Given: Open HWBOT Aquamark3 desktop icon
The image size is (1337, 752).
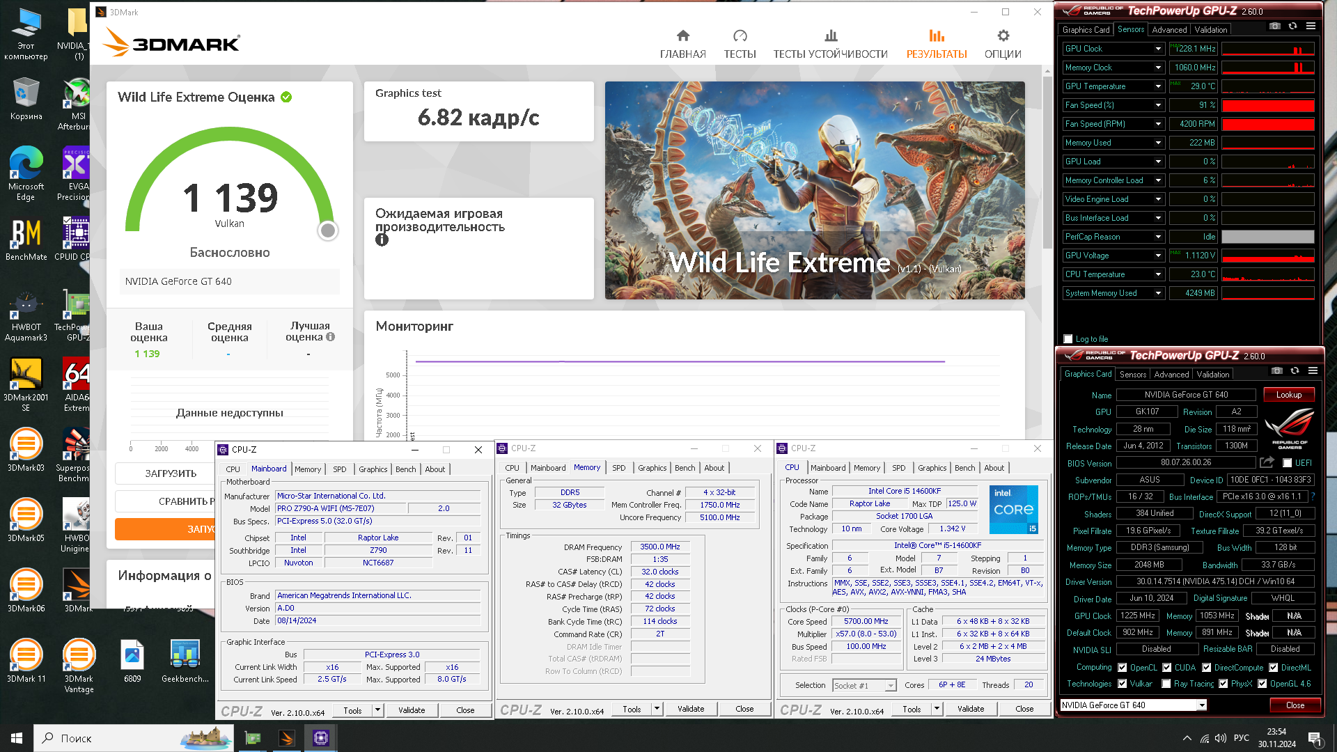Looking at the screenshot, I should (x=26, y=315).
